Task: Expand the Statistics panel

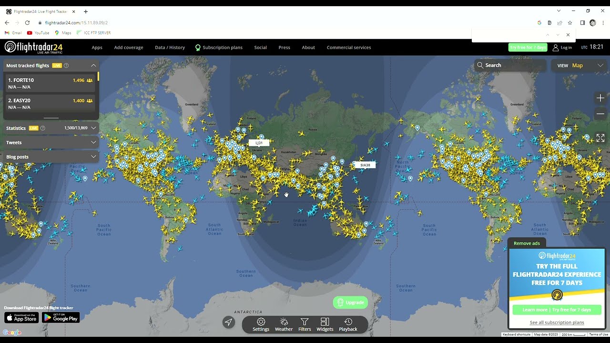Action: (x=94, y=128)
